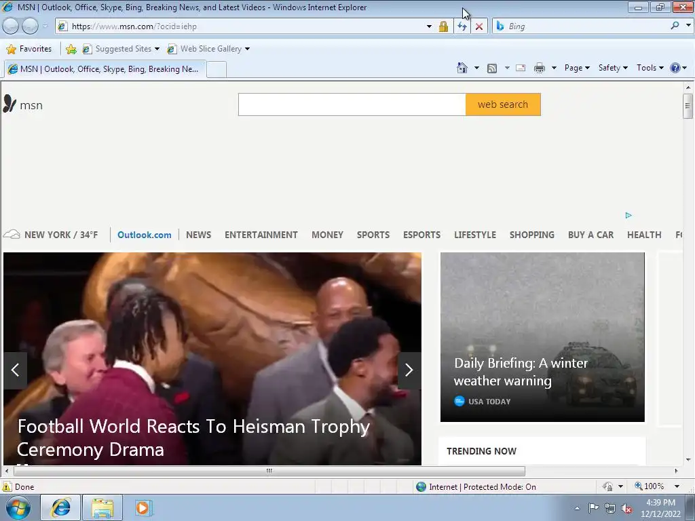This screenshot has width=695, height=521.
Task: Open the ENTERTAINMENT navigation item
Action: click(x=261, y=235)
